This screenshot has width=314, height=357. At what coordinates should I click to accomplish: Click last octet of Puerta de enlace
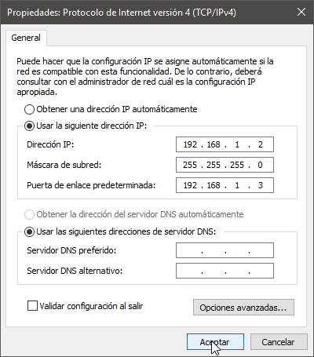click(261, 185)
